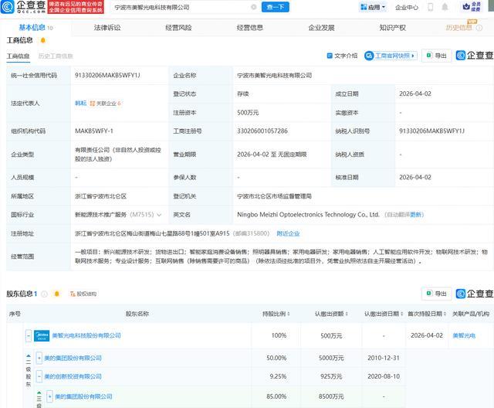Select the 登记机关 value 宁波市北仑区市场监督管理局
This screenshot has width=494, height=408.
[275, 196]
